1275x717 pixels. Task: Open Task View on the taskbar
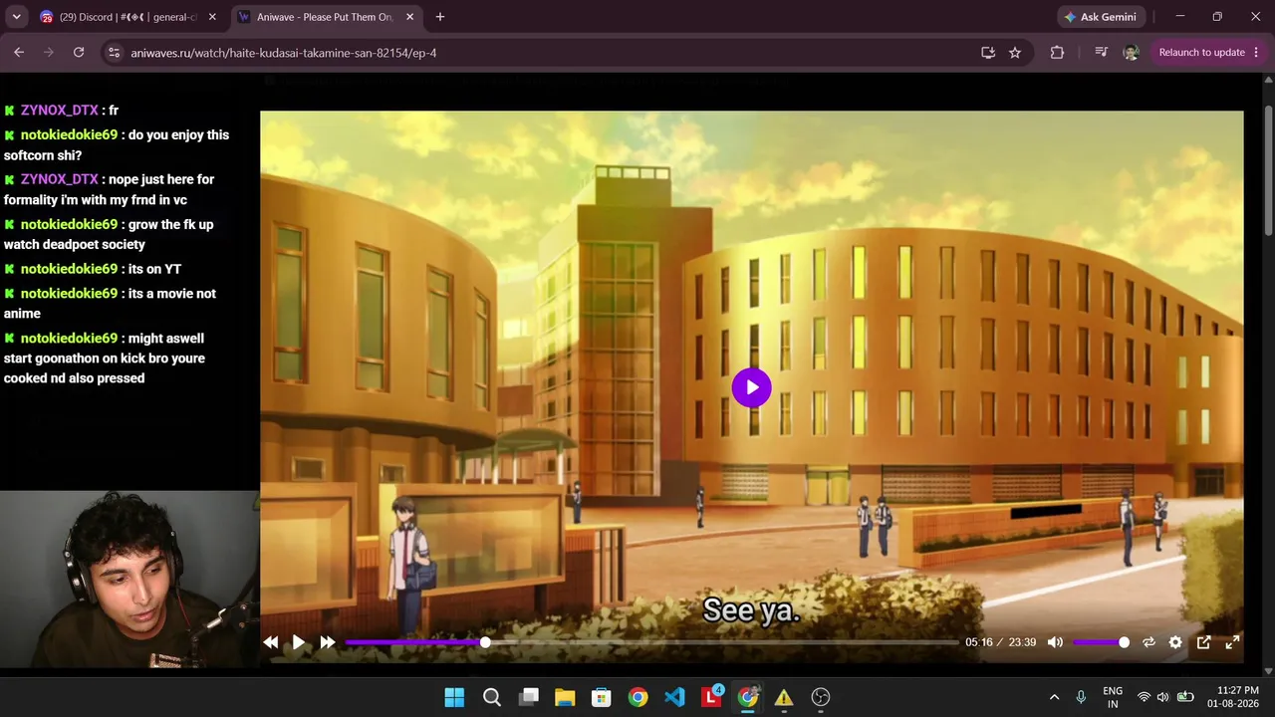[x=528, y=697]
